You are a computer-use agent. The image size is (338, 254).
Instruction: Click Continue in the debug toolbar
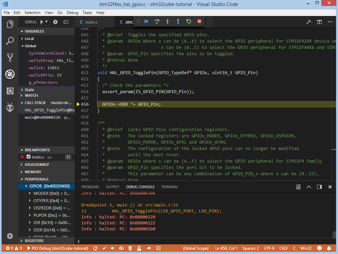146,21
